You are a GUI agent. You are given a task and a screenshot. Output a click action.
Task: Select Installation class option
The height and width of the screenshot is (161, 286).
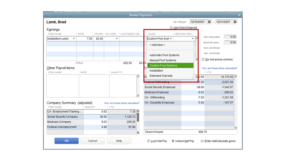click(x=170, y=71)
